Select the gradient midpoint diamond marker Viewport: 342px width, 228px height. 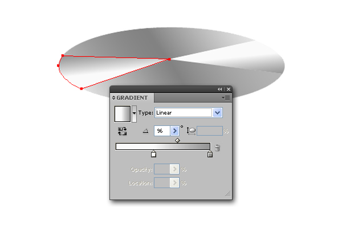point(177,141)
